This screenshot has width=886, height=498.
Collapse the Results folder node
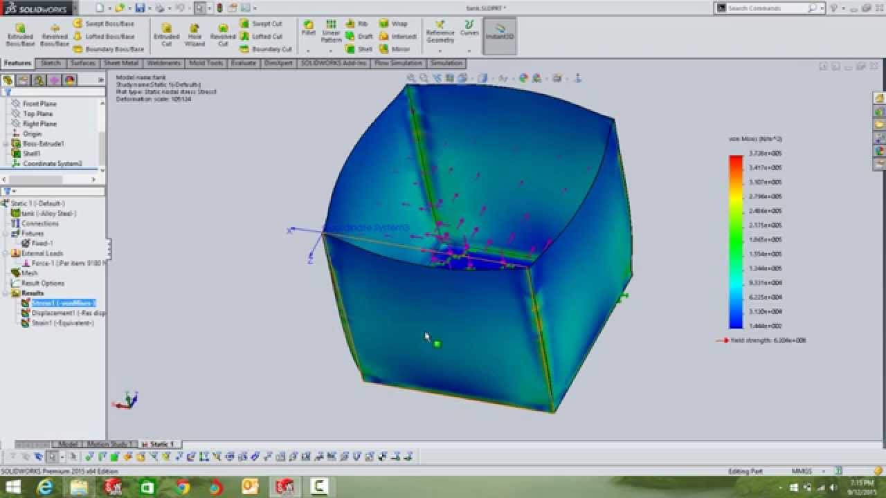coord(6,293)
